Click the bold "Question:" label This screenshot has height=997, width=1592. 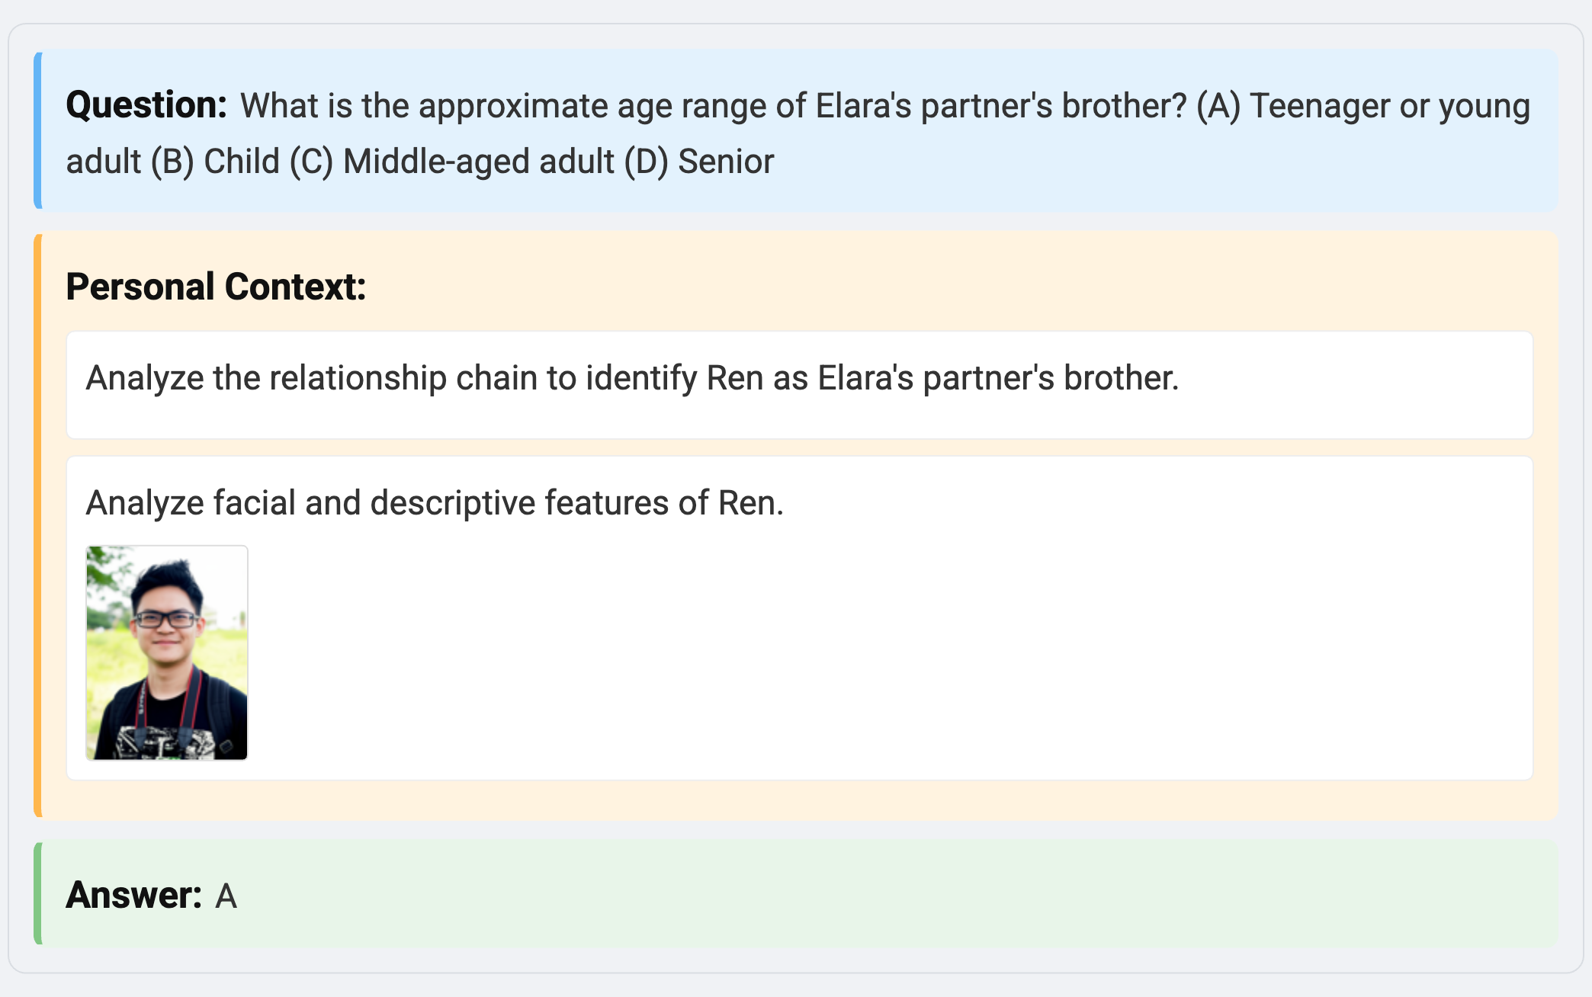tap(146, 105)
